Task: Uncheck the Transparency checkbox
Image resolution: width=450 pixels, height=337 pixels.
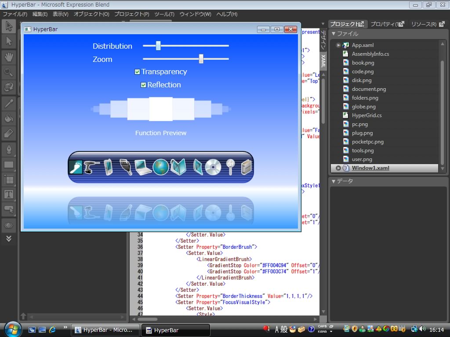Action: click(137, 72)
